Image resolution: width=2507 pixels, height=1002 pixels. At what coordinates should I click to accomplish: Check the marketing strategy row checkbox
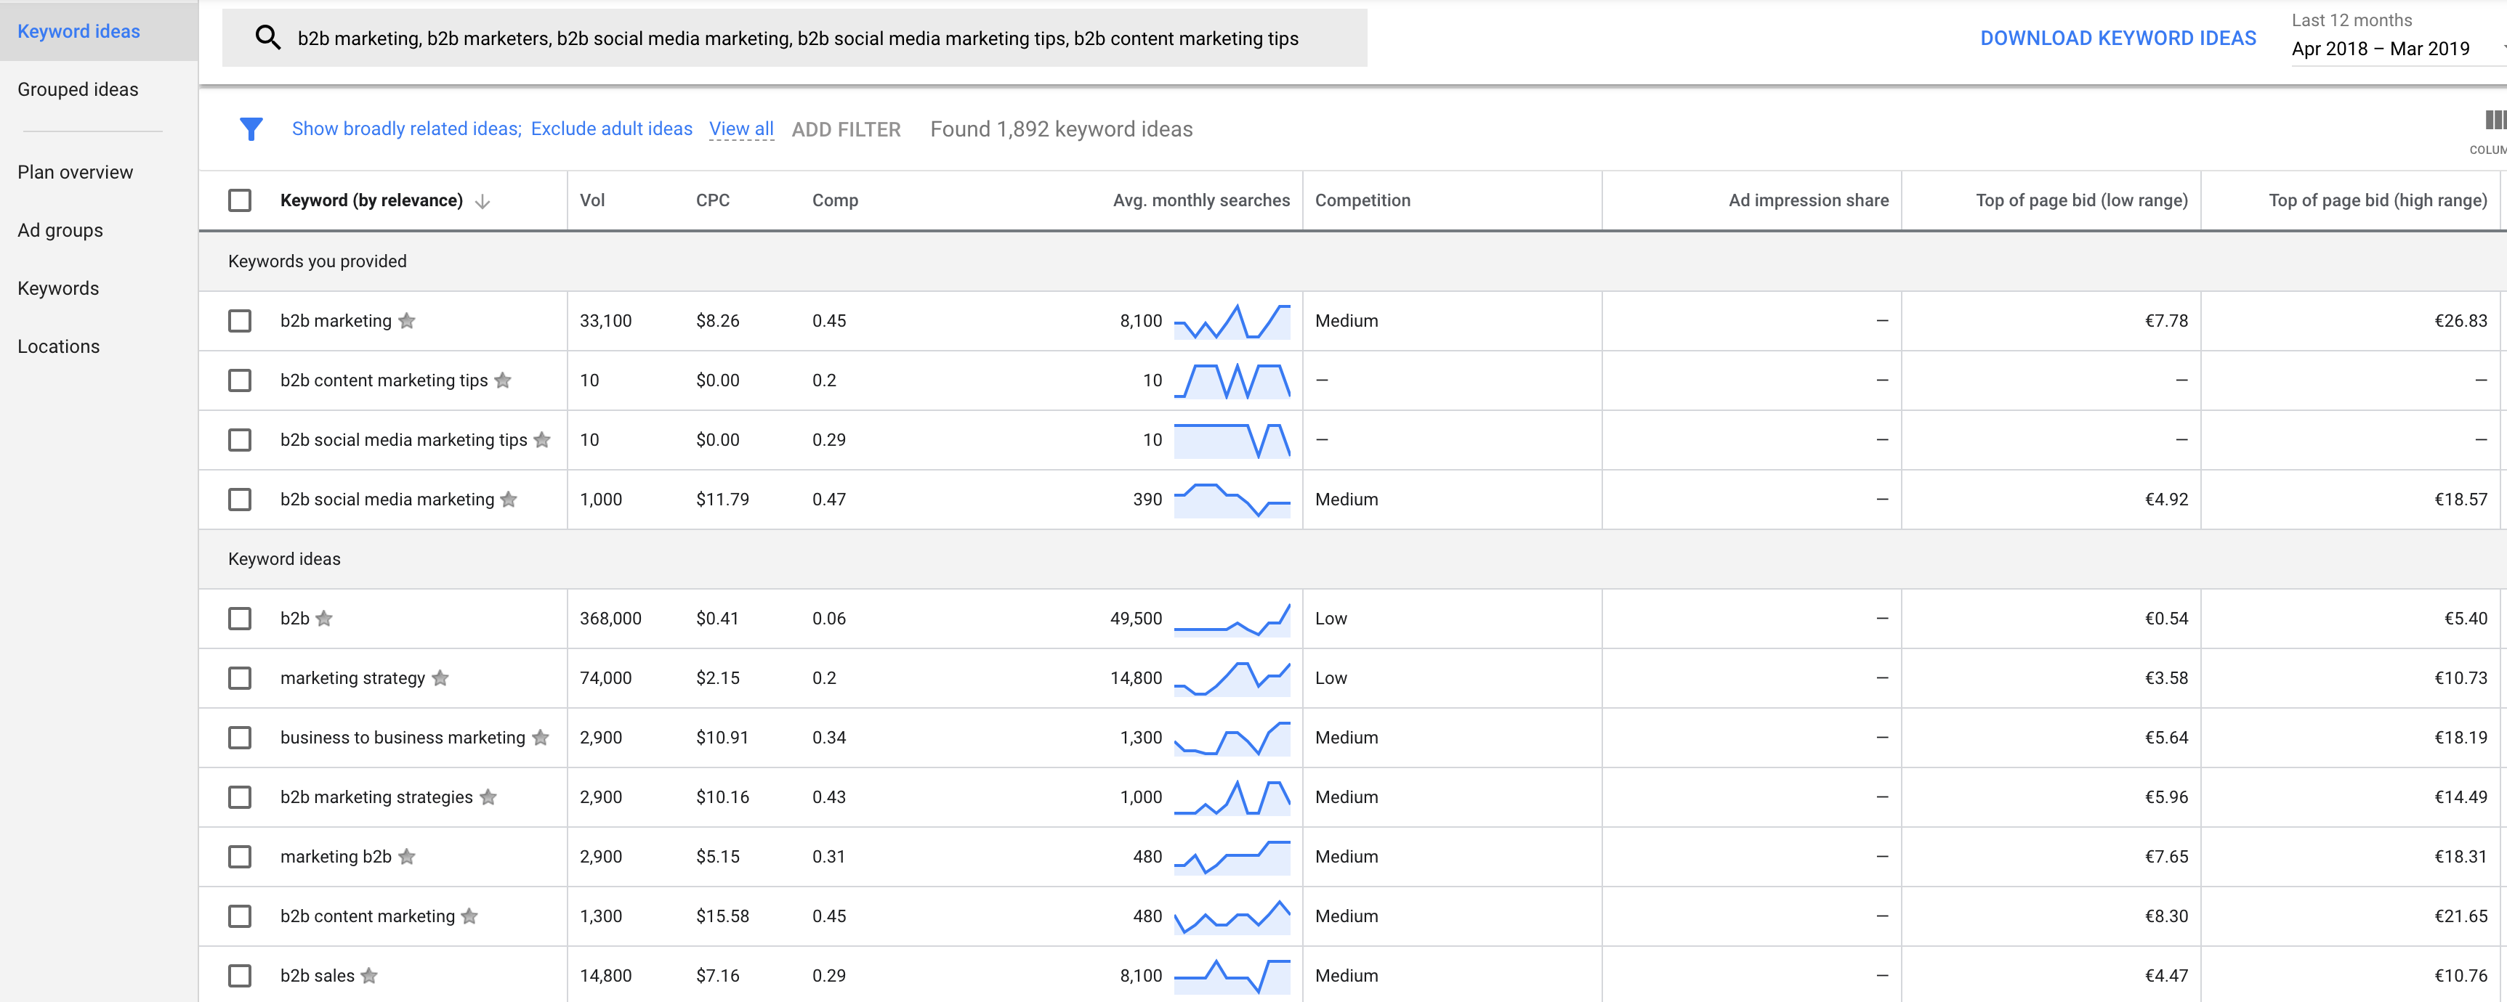pos(239,678)
